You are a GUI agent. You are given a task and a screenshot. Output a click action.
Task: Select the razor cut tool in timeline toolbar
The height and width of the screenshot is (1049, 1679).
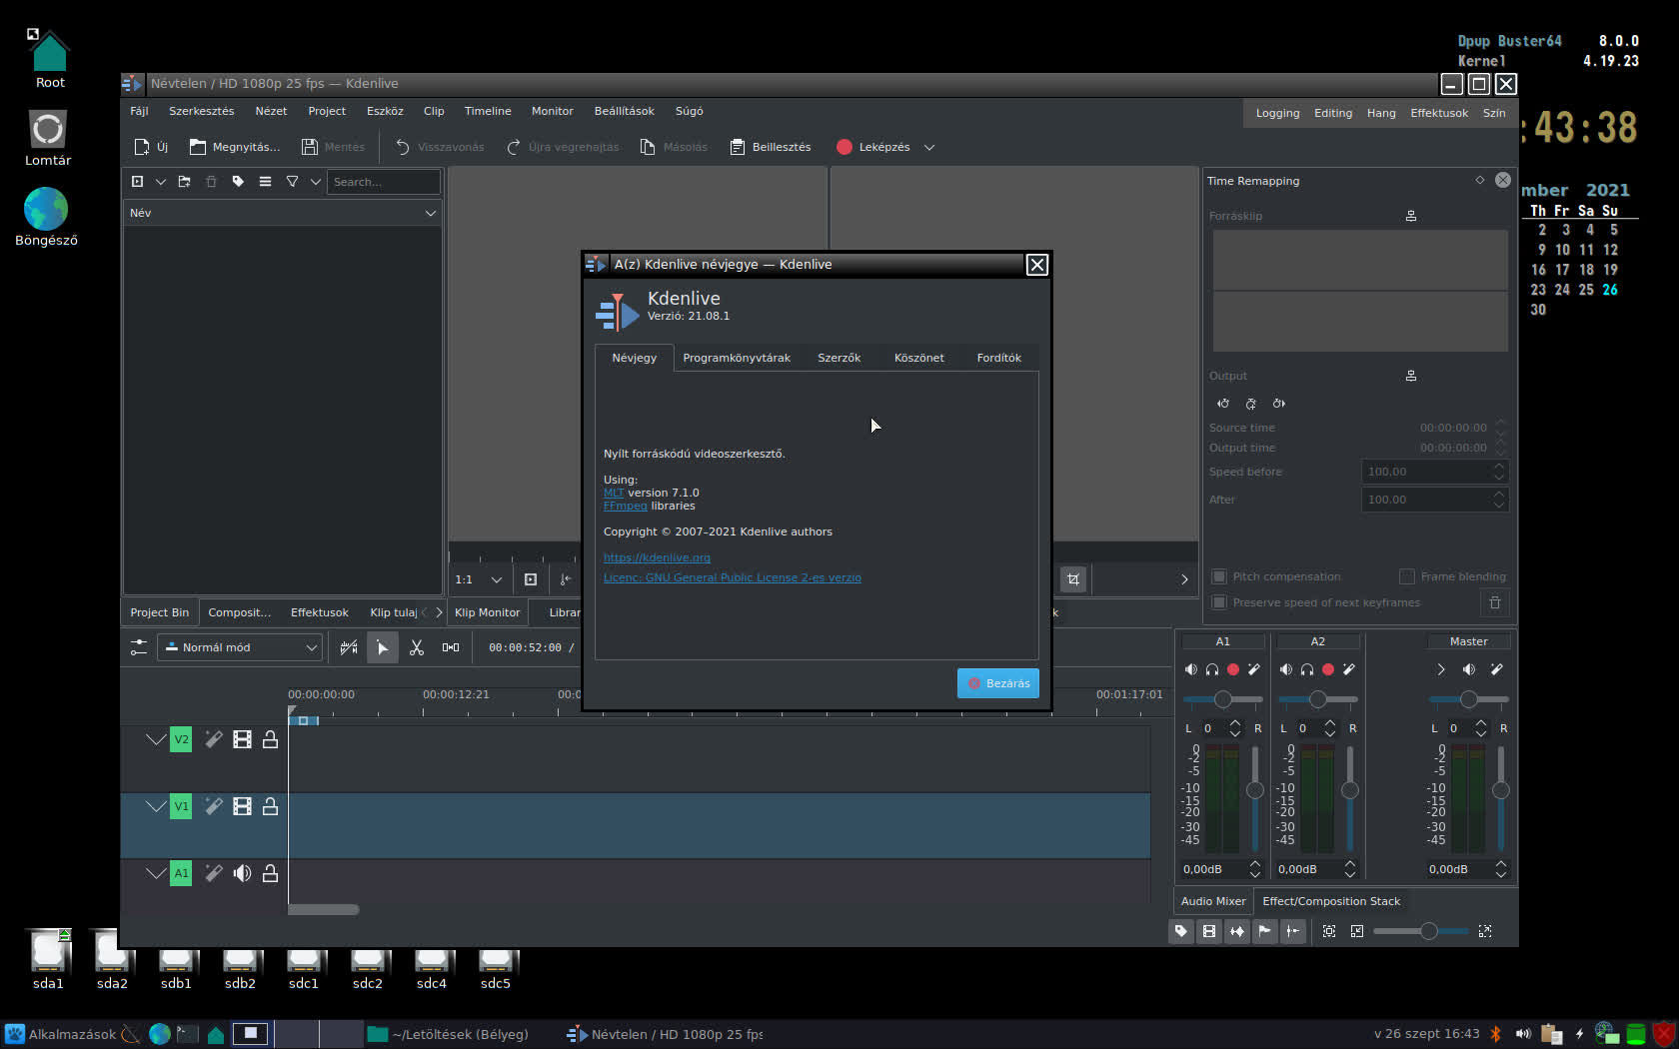417,647
